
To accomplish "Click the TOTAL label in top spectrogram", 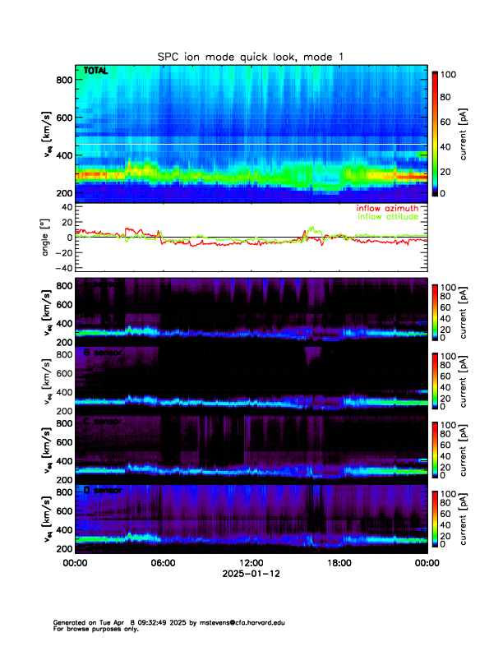I will tap(96, 72).
